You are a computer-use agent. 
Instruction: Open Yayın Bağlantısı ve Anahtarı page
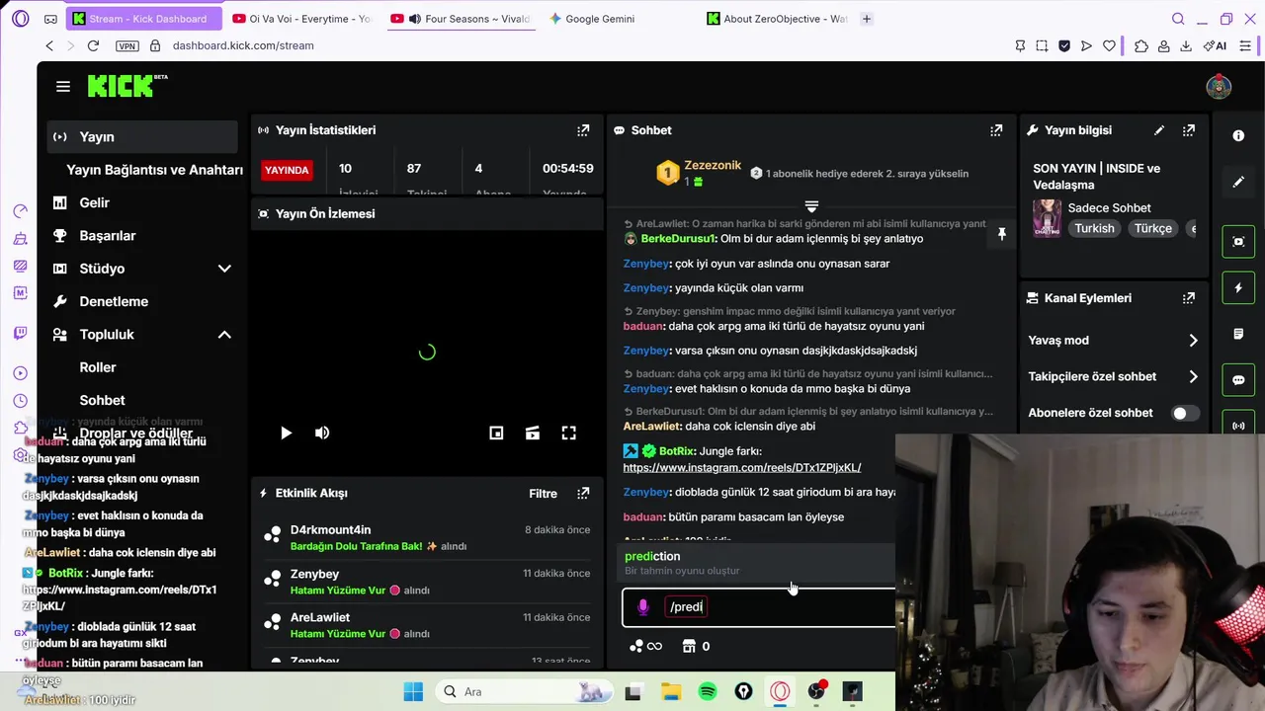(154, 170)
